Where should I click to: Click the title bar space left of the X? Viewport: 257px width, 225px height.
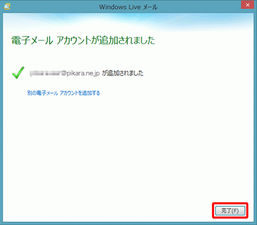click(x=200, y=7)
